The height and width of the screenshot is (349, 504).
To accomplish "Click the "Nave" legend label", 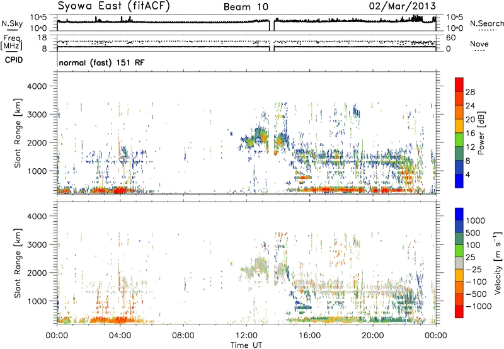I will (479, 44).
